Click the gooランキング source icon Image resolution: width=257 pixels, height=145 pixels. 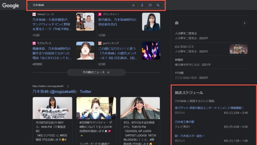[100, 43]
